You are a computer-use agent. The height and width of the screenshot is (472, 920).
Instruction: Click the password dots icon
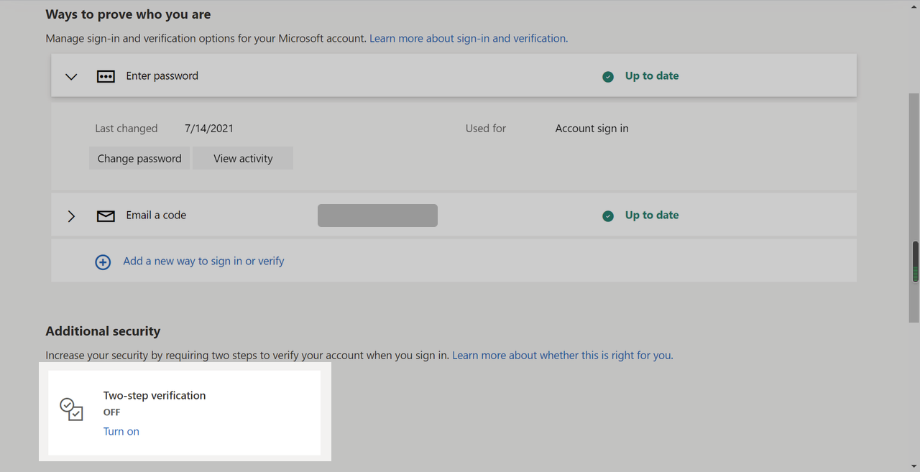click(106, 76)
